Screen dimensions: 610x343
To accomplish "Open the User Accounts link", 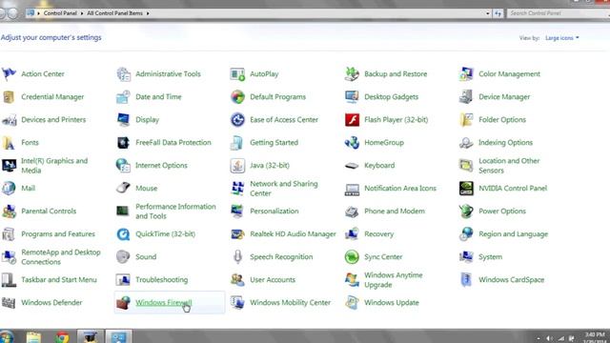I will 273,279.
